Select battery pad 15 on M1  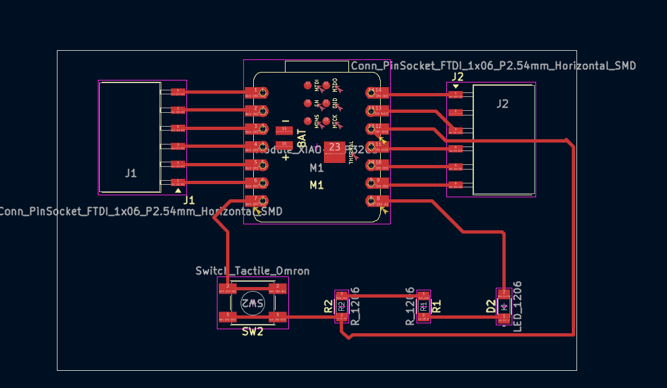[x=284, y=131]
